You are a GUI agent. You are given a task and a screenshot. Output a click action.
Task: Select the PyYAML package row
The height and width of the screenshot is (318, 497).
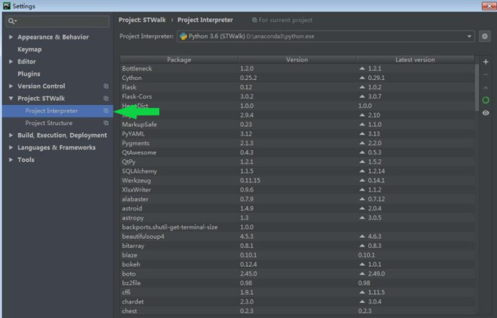click(297, 134)
